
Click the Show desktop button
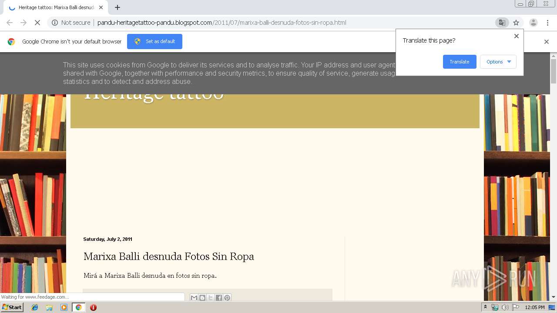552,307
